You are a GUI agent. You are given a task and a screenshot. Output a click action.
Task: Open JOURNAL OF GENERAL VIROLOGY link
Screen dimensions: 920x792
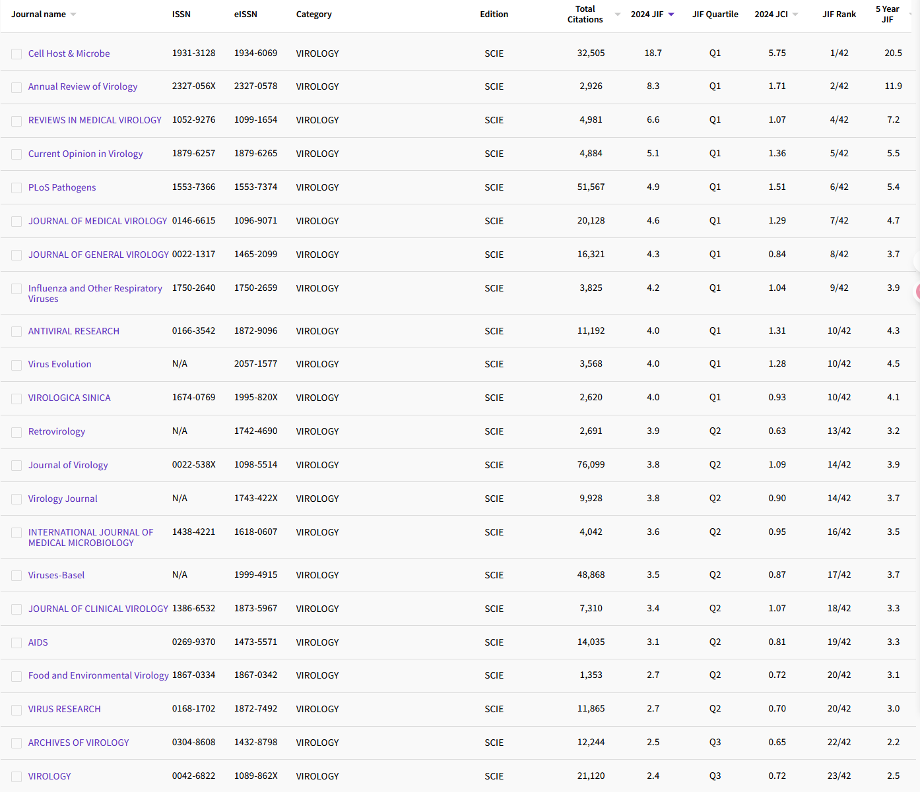click(x=98, y=255)
